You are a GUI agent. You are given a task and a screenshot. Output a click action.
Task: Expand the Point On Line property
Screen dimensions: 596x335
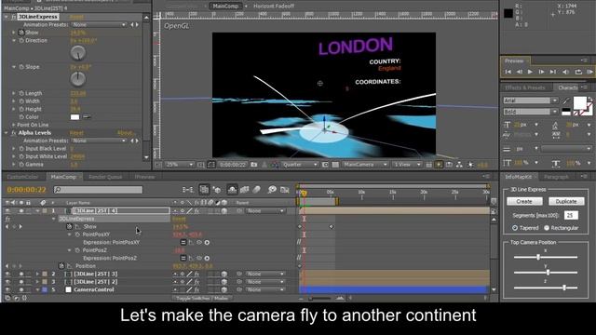(x=14, y=125)
